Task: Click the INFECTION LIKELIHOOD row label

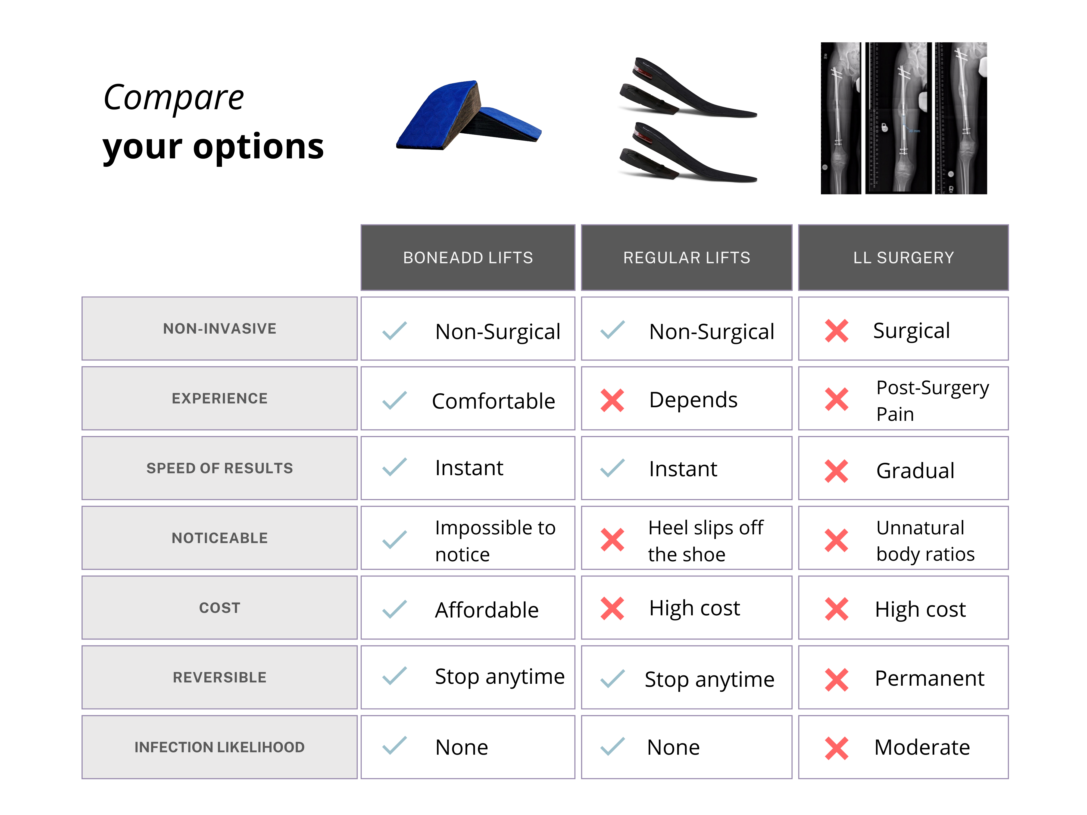Action: pyautogui.click(x=220, y=747)
